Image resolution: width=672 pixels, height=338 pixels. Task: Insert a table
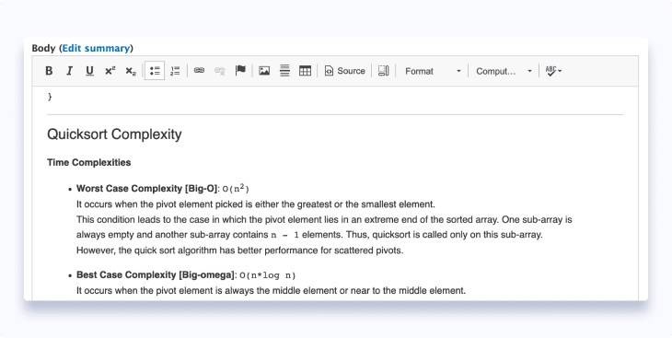[x=305, y=71]
